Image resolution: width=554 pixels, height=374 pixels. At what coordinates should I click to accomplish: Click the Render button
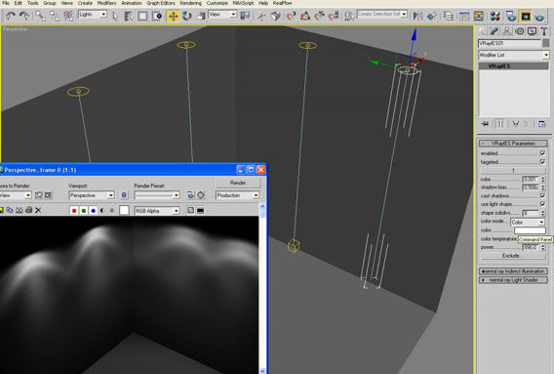(x=238, y=183)
